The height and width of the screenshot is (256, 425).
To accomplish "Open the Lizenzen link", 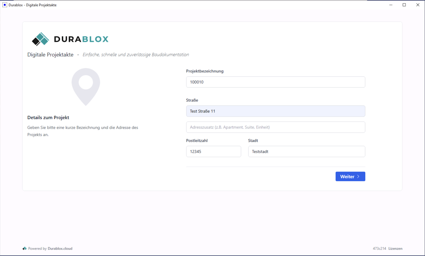I will (x=395, y=249).
